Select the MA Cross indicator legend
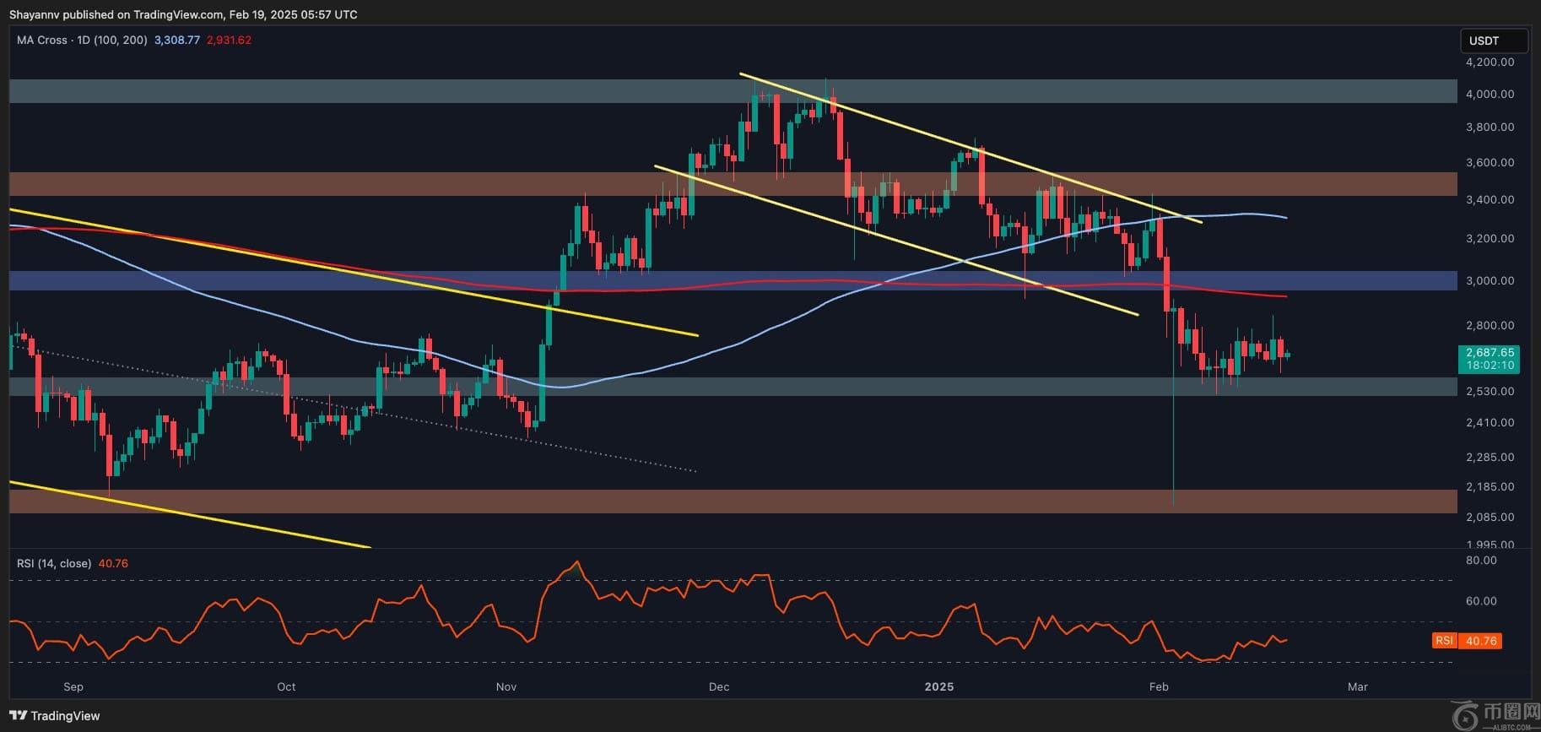Image resolution: width=1541 pixels, height=732 pixels. pos(82,40)
